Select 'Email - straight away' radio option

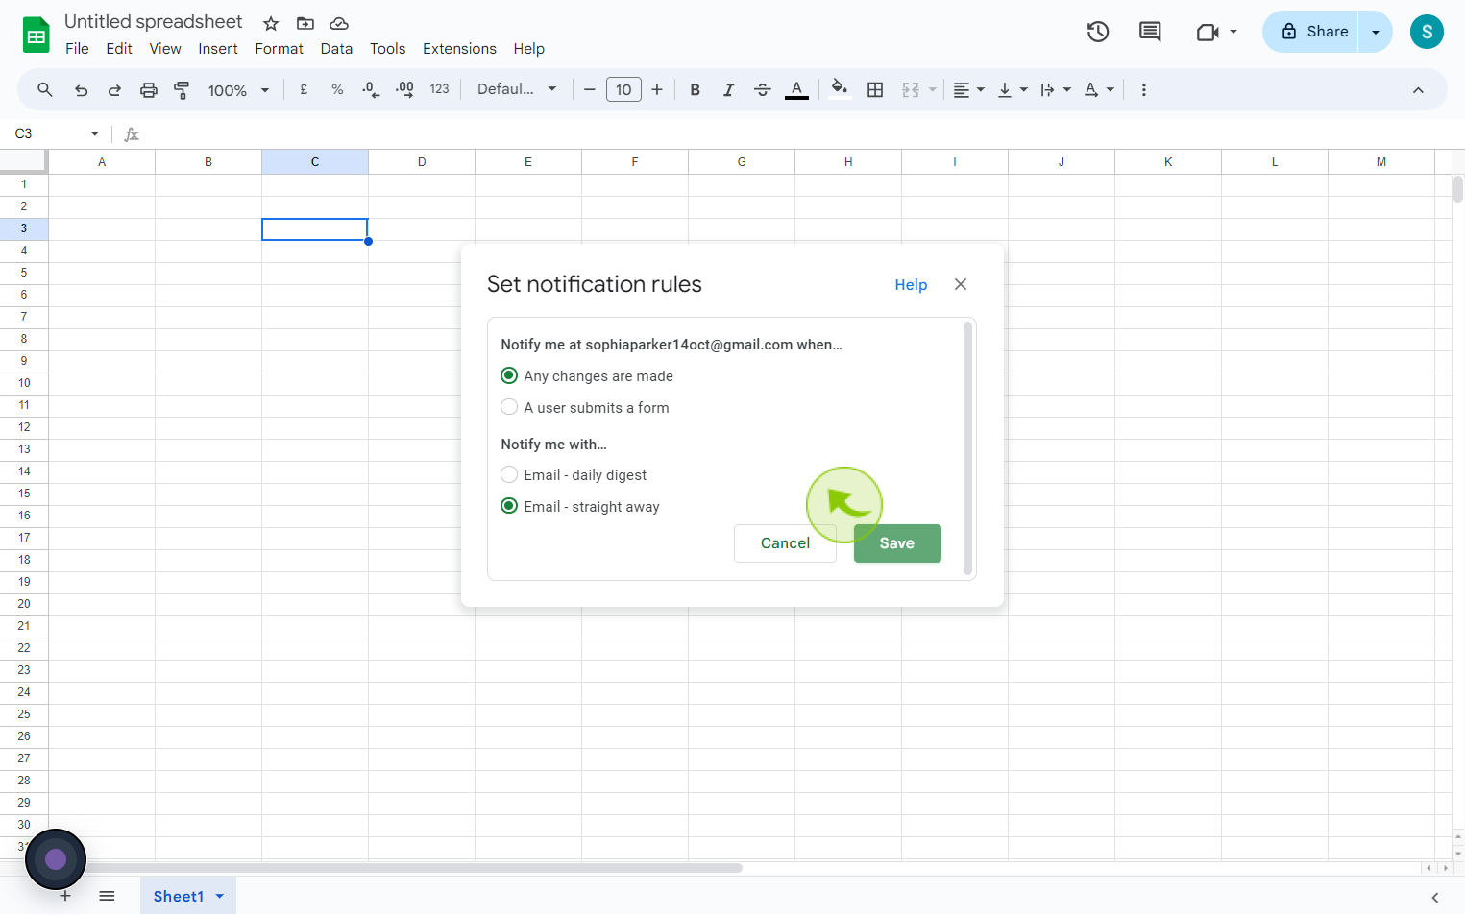(509, 506)
